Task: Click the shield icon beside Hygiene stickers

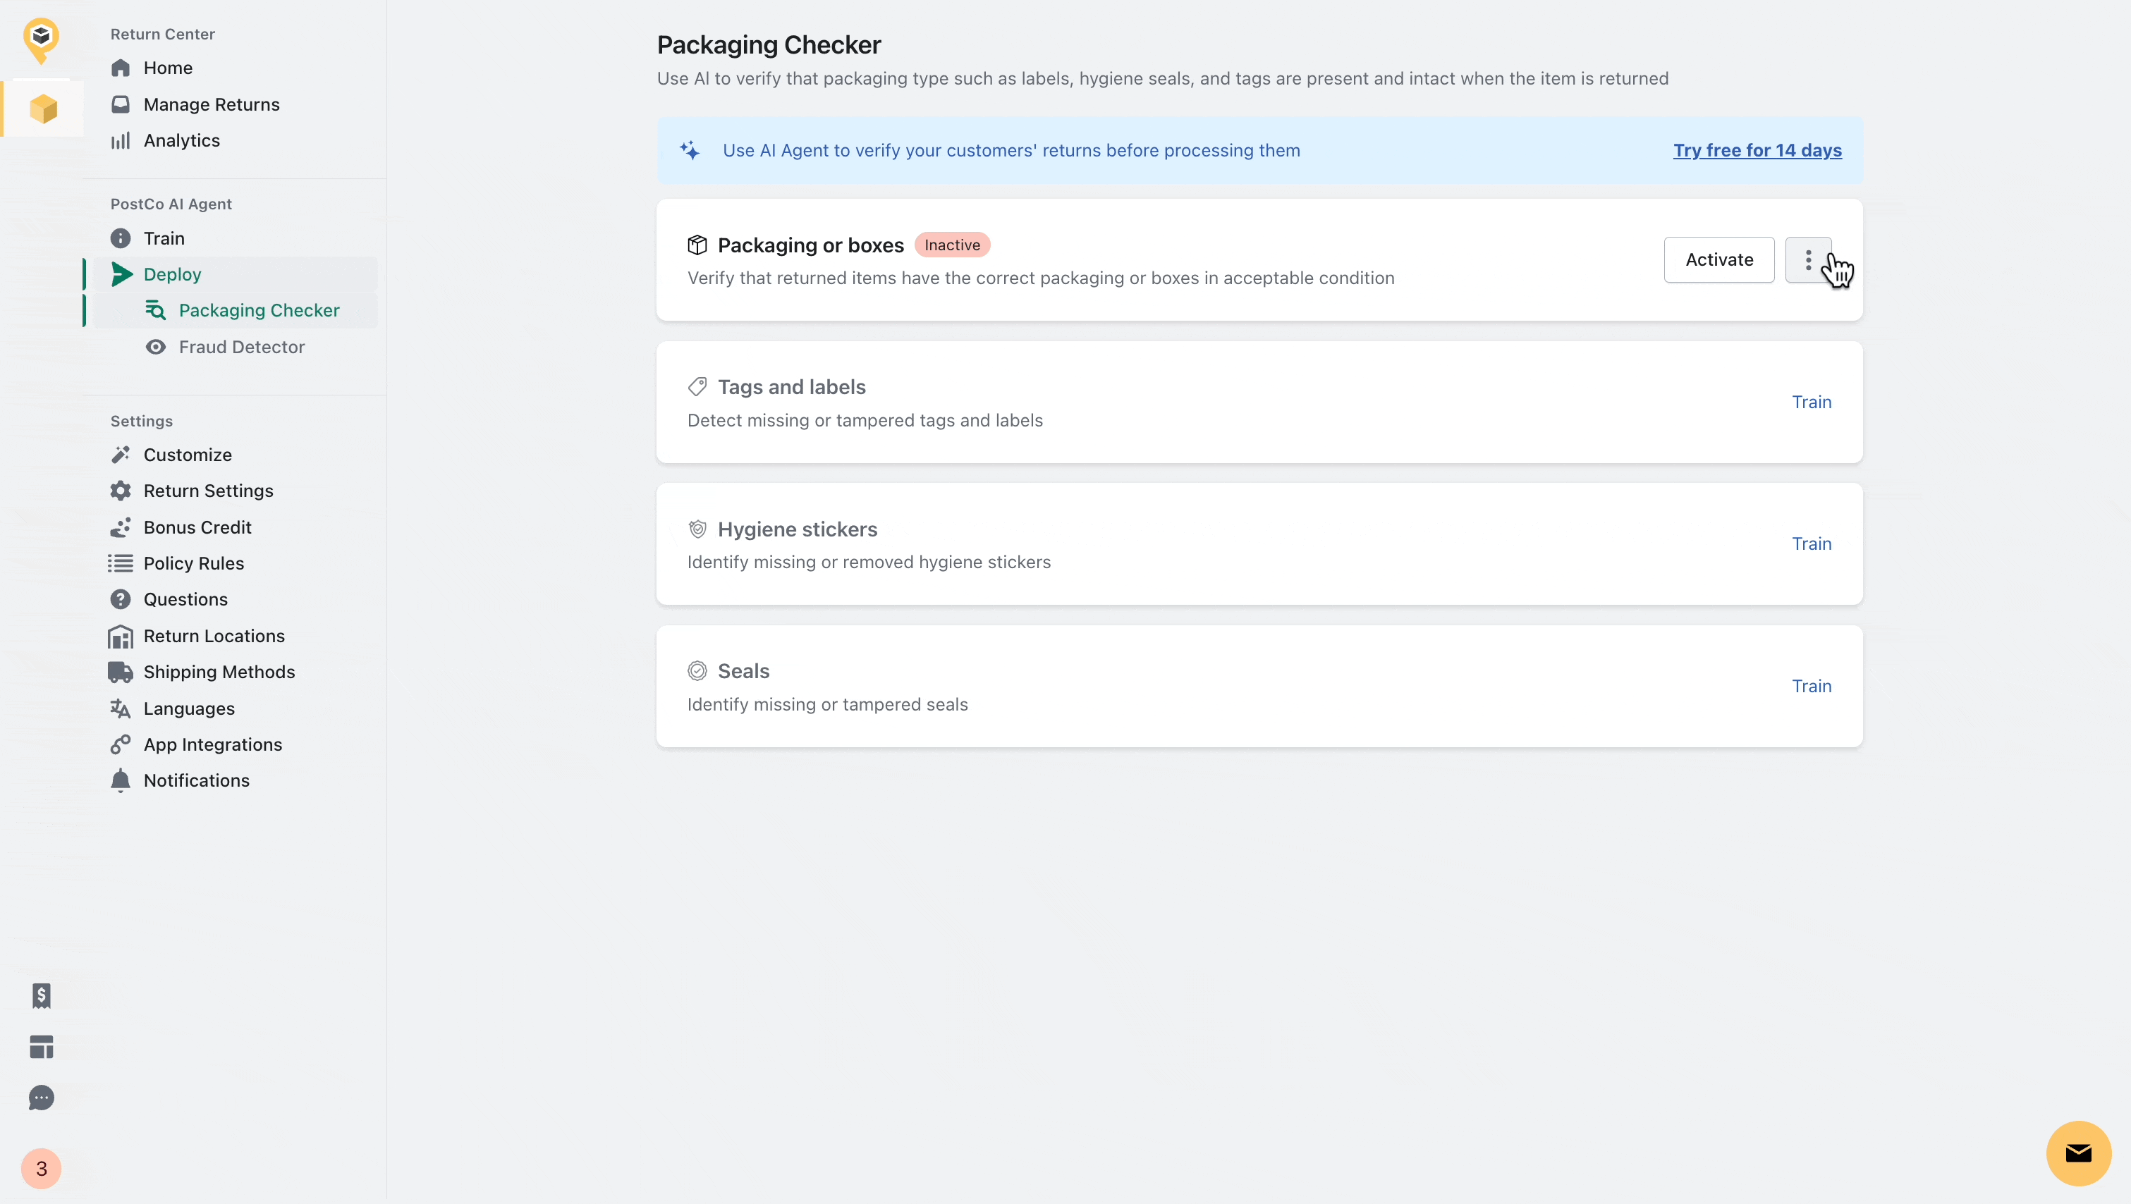Action: [x=697, y=529]
